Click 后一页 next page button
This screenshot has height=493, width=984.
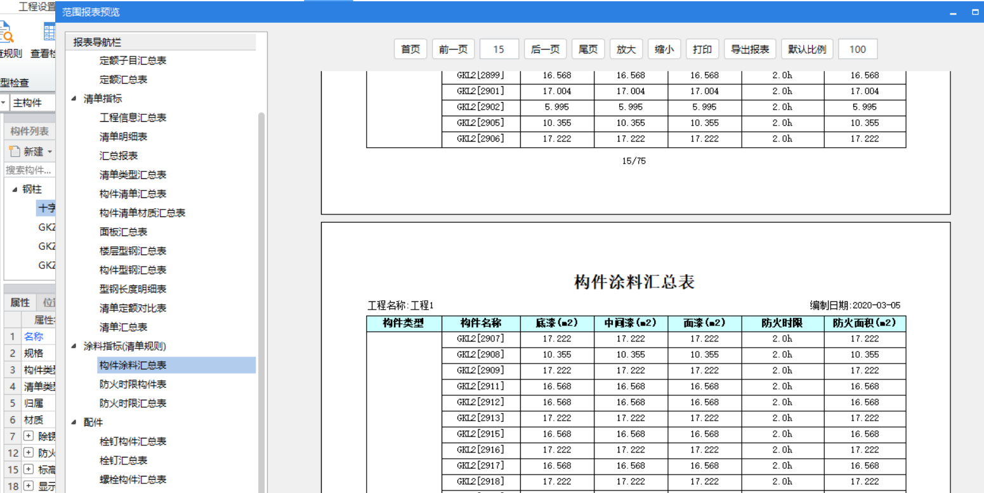tap(545, 49)
